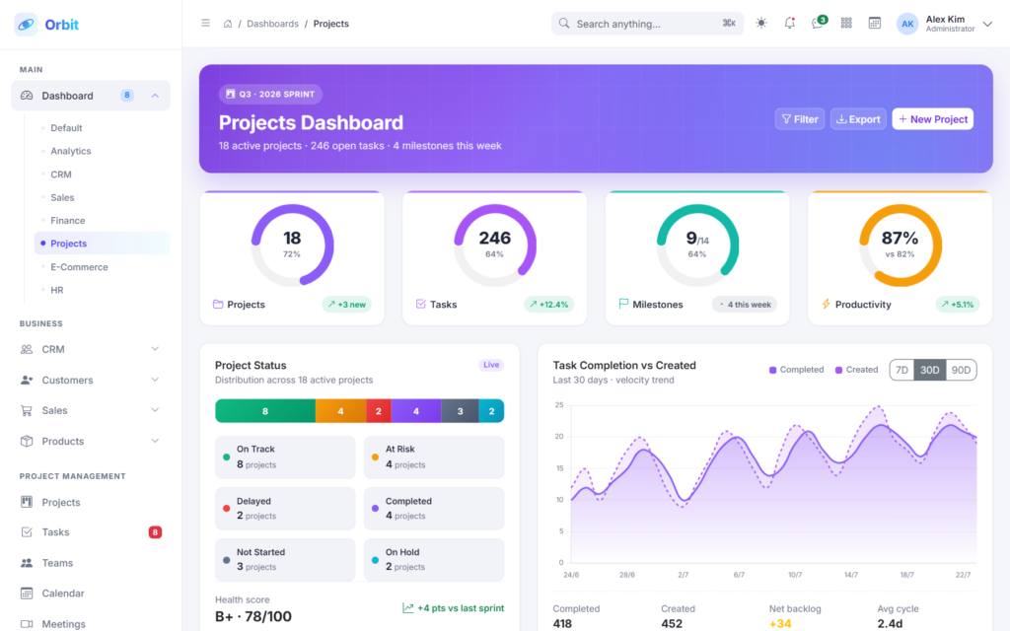Click the +3 new badge on Projects card
This screenshot has width=1010, height=631.
346,305
